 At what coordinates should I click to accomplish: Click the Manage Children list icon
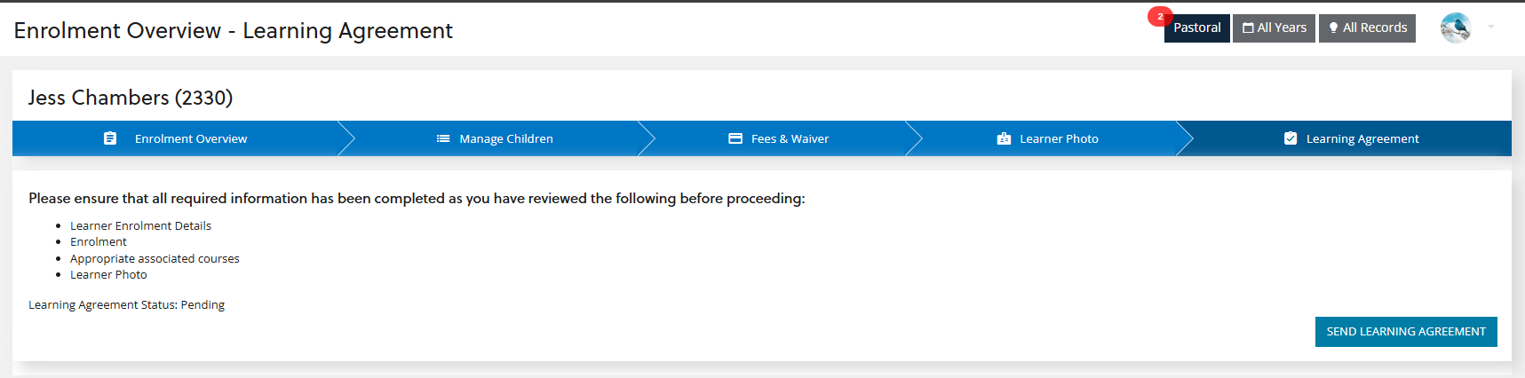tap(443, 138)
